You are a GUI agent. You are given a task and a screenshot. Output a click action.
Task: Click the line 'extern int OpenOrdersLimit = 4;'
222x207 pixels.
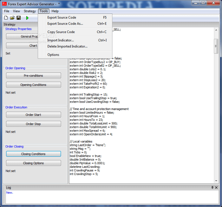pyautogui.click(x=91, y=134)
